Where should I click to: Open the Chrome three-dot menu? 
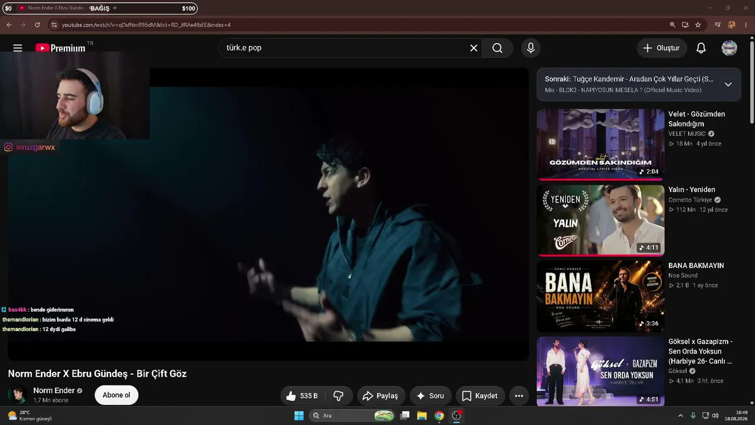tap(745, 25)
